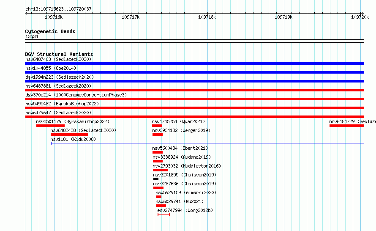Click the red bar under nsv3287636
Viewport: 376px width, 231px height.
pos(158,188)
